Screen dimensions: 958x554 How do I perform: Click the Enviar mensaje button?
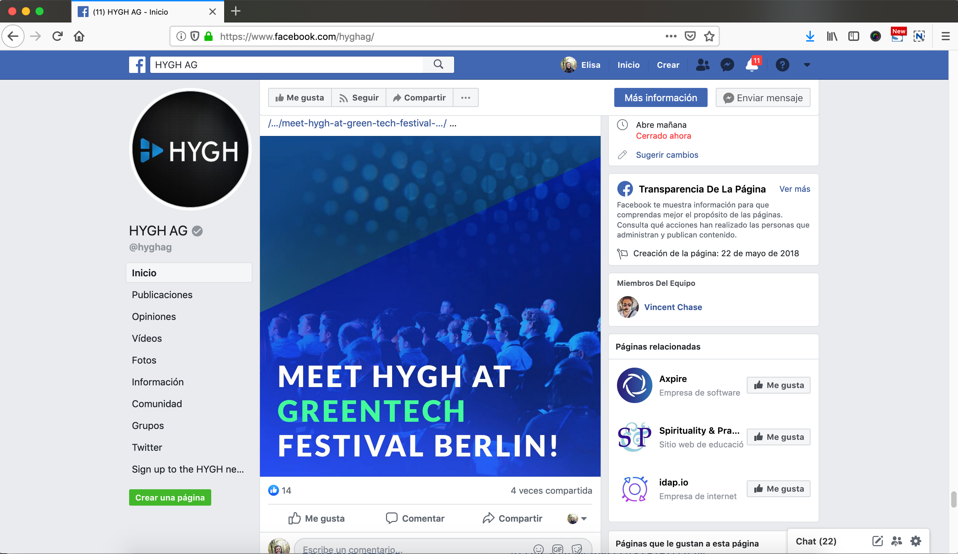coord(763,98)
